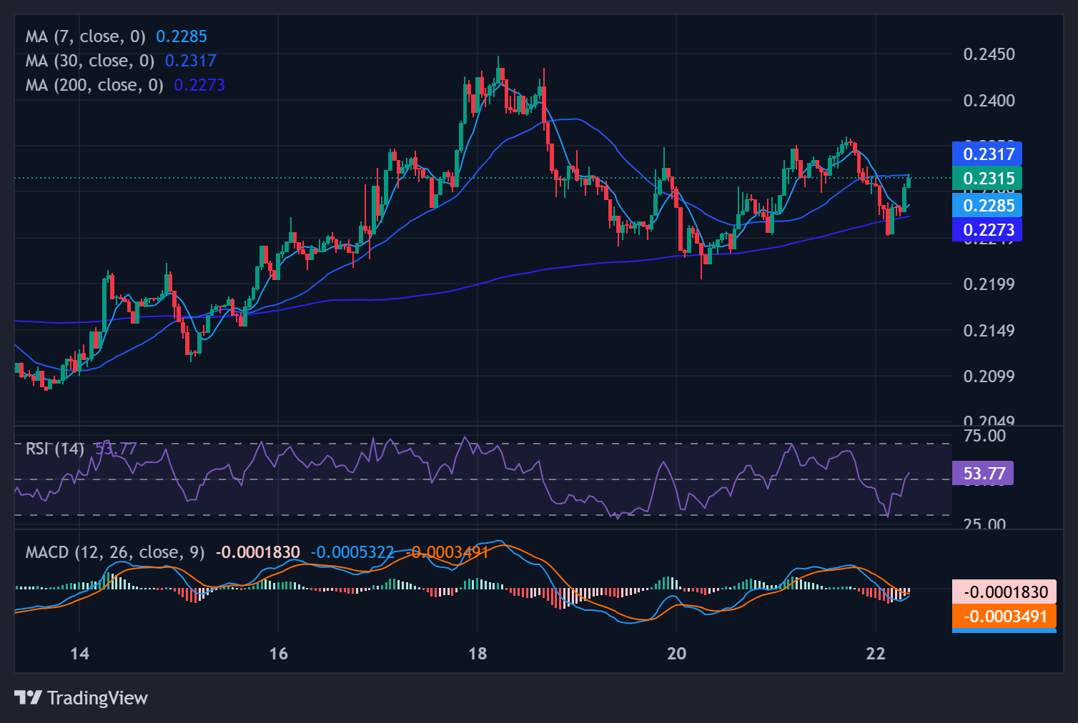The width and height of the screenshot is (1078, 723).
Task: Click the orange -0.0003491 MACD signal tag
Action: pos(1004,617)
